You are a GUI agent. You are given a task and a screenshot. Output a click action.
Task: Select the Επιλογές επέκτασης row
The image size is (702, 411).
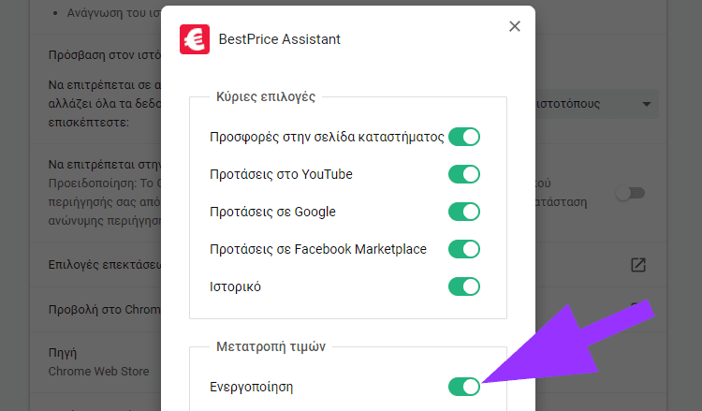point(348,265)
